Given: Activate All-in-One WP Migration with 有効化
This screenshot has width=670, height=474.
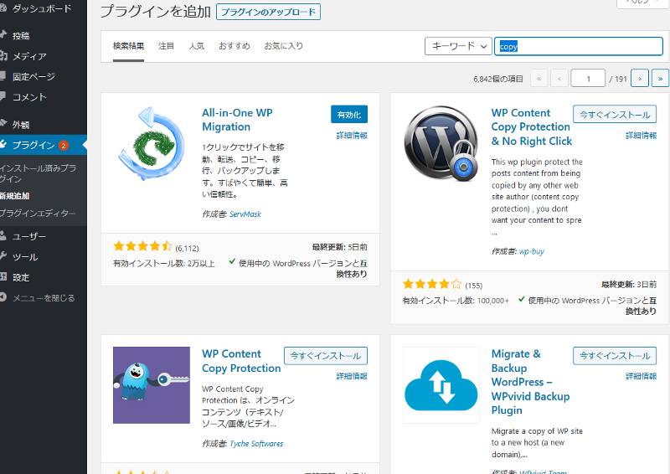Looking at the screenshot, I should click(x=349, y=114).
